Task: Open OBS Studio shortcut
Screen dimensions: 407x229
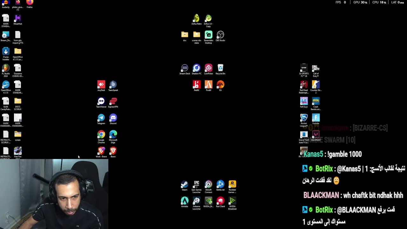Action: click(x=220, y=36)
